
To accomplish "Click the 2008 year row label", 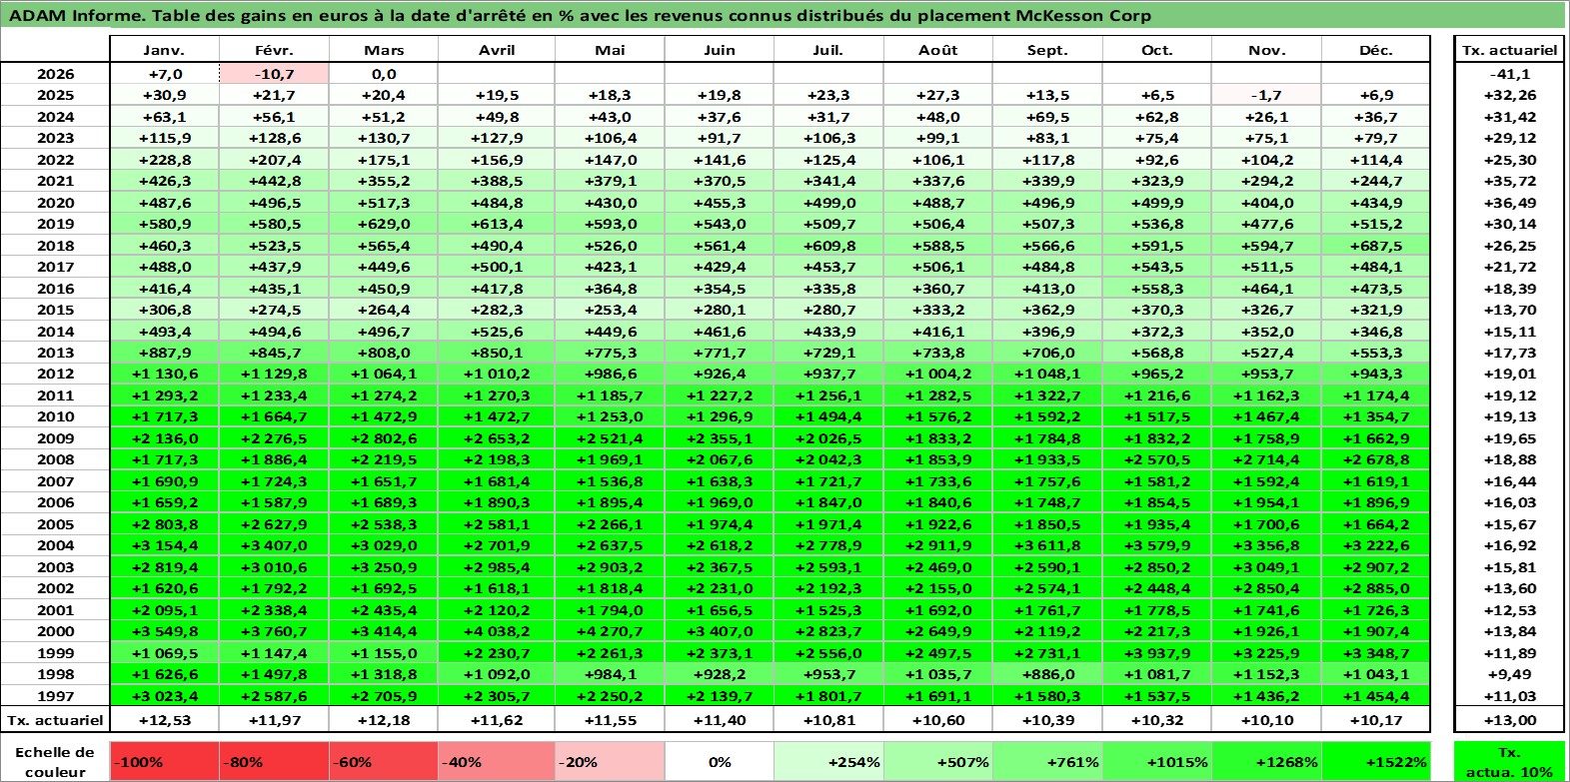I will pos(55,459).
